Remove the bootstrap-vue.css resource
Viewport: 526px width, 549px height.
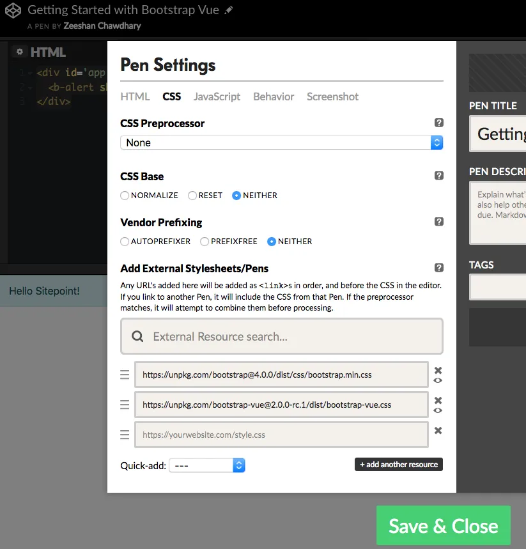tap(438, 400)
